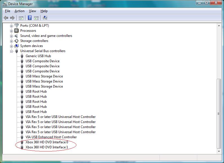The width and height of the screenshot is (224, 163).
Task: Select the System devices label
Action: tap(32, 46)
